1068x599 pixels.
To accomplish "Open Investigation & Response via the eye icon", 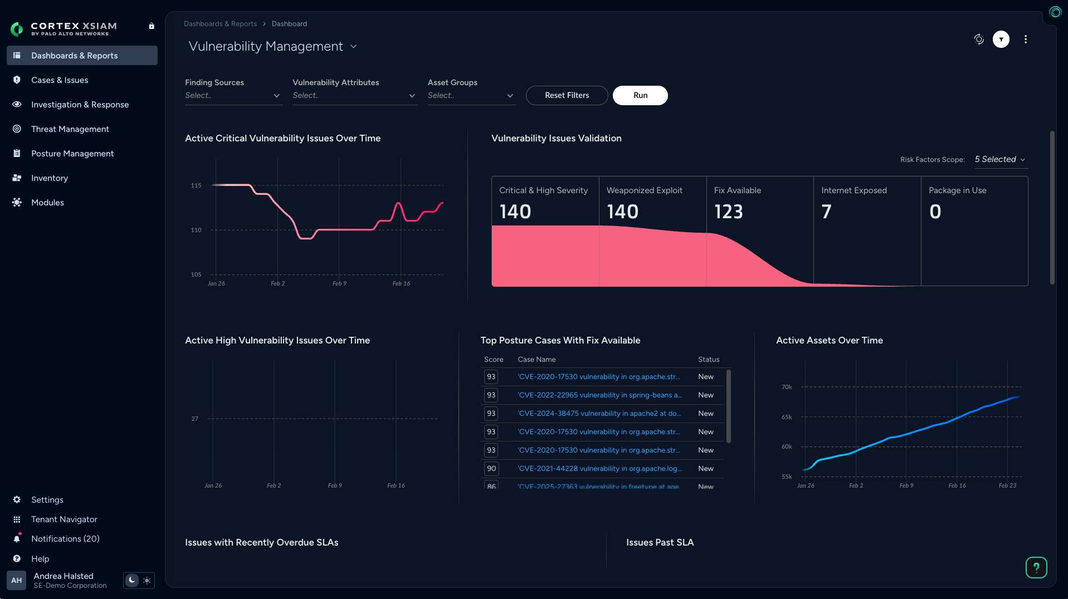I will click(x=17, y=104).
